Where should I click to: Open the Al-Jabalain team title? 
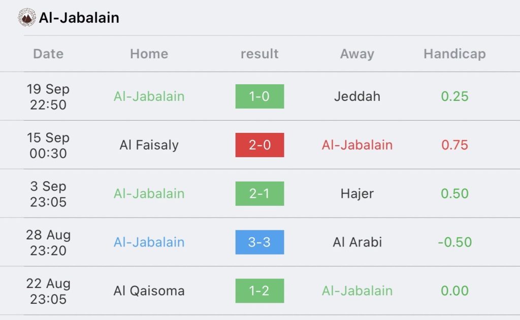click(x=79, y=18)
